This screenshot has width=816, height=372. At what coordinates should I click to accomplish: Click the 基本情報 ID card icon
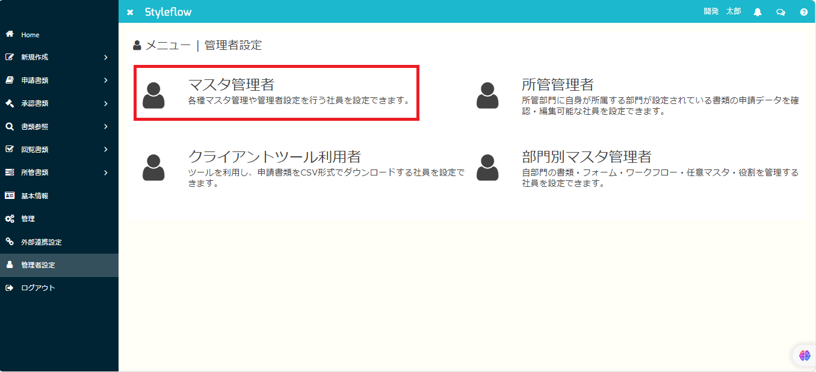pos(10,195)
